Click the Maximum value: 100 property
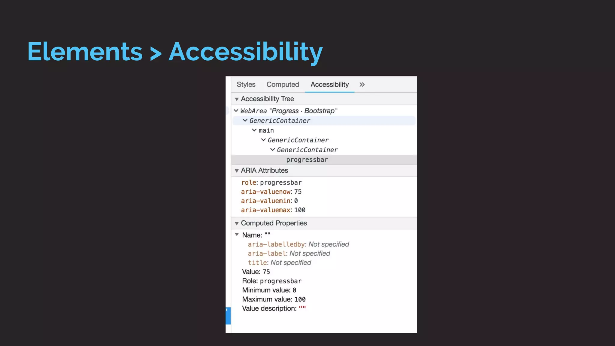The height and width of the screenshot is (346, 615). tap(274, 299)
